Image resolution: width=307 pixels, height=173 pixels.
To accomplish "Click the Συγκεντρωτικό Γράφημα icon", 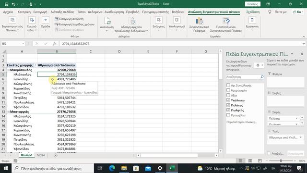I will (200, 21).
